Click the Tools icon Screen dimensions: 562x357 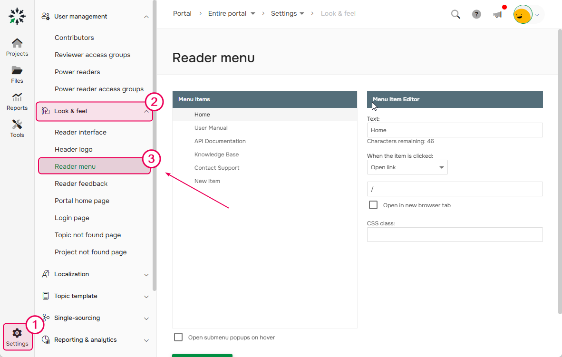pos(17,126)
